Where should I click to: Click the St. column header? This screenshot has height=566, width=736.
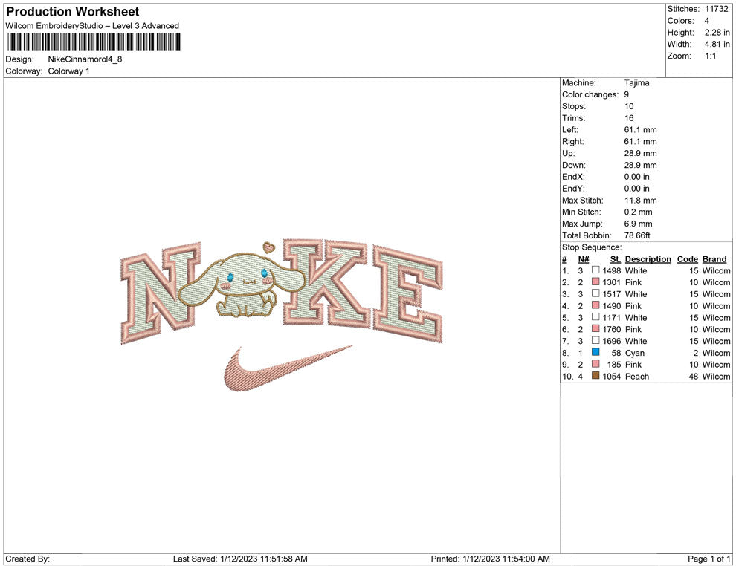click(x=615, y=259)
